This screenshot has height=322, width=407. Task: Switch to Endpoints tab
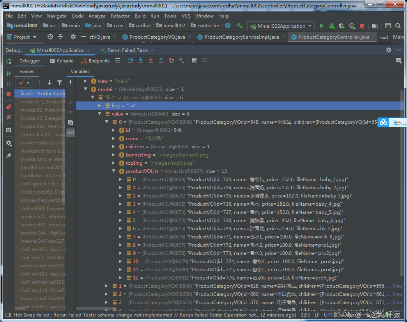coord(95,61)
